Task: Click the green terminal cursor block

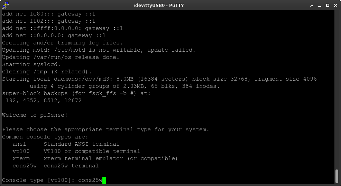Action: coord(104,180)
